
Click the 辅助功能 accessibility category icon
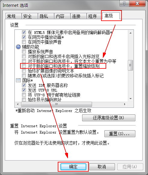[x=18, y=47]
